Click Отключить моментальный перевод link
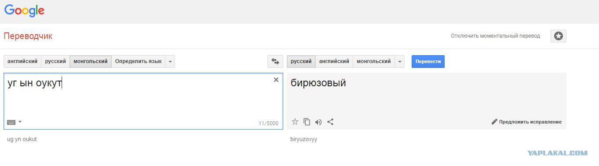599x166 pixels. click(495, 36)
